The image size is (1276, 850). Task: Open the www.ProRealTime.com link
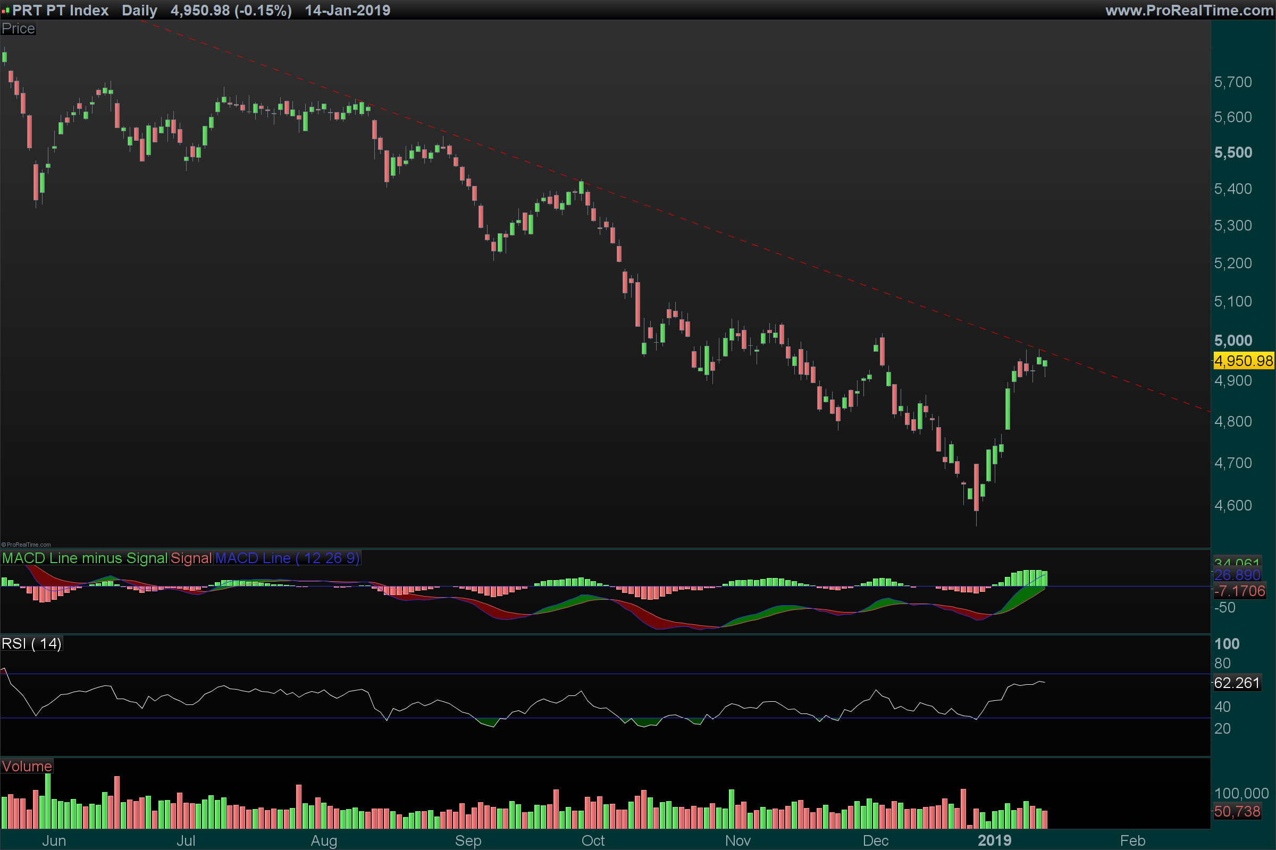click(1189, 10)
